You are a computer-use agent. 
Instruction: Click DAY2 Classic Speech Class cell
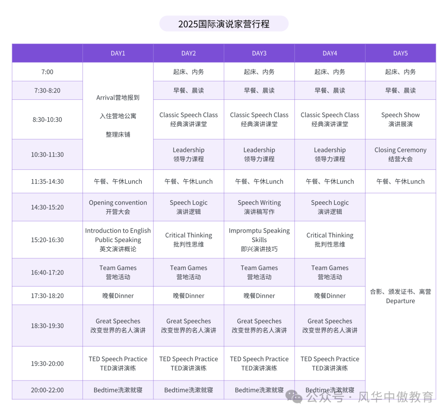pyautogui.click(x=189, y=119)
